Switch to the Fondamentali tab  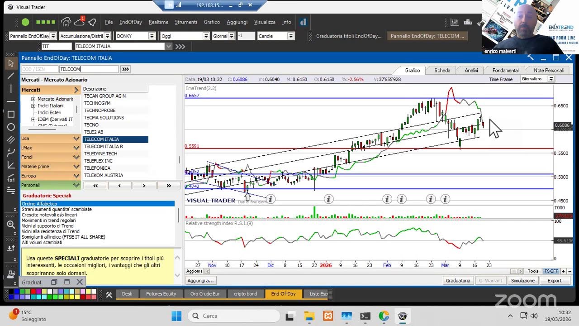pos(506,70)
